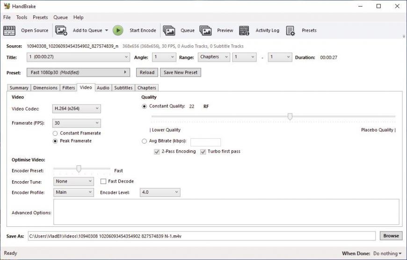The height and width of the screenshot is (260, 407).
Task: Open the Queue menu
Action: 60,17
